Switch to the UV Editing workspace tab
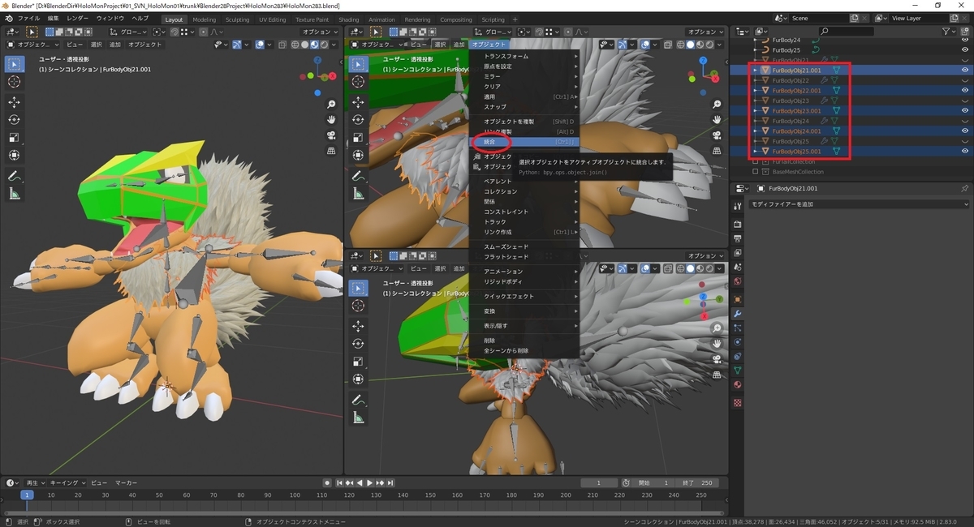974x527 pixels. click(273, 19)
